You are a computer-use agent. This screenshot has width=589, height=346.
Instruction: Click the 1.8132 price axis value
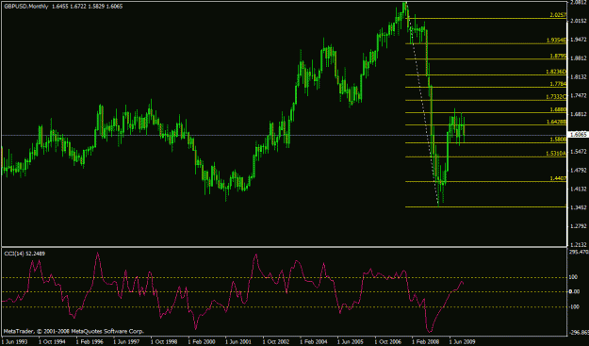click(579, 77)
